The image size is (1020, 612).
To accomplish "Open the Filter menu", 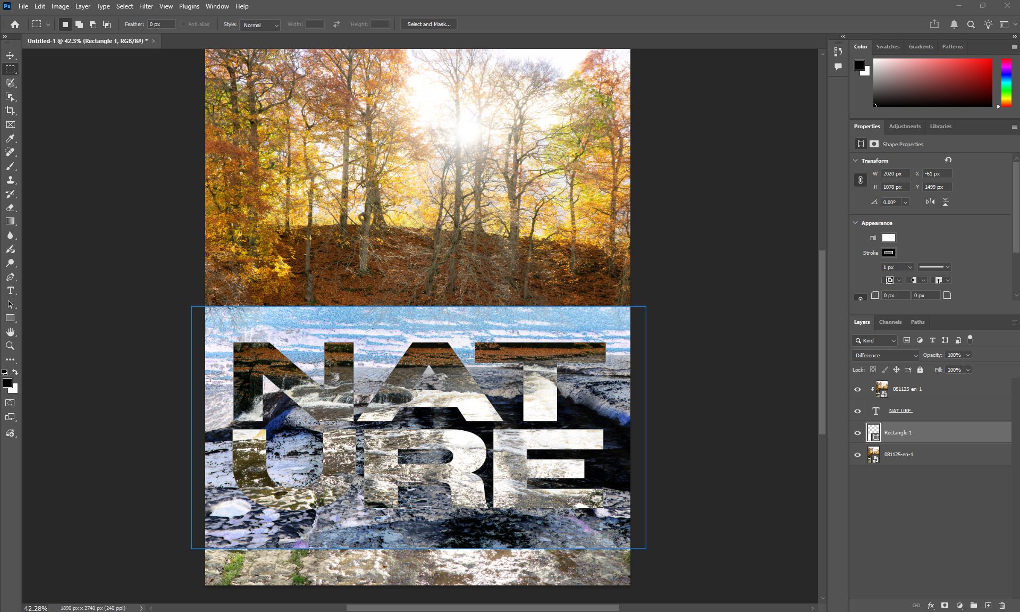I will [146, 6].
